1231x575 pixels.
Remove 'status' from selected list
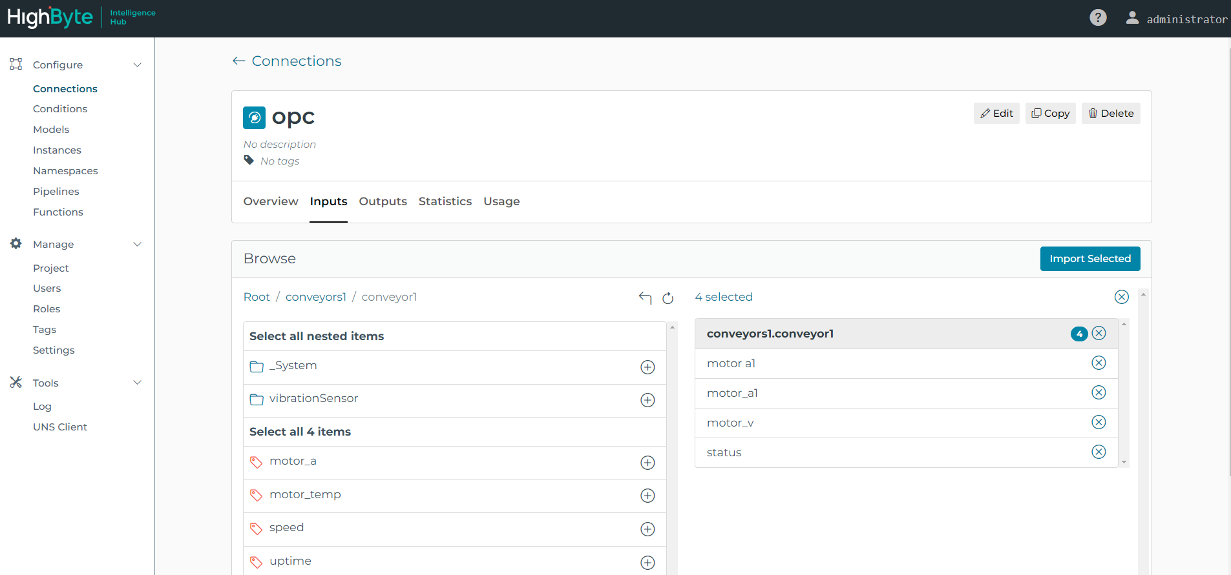click(1099, 452)
